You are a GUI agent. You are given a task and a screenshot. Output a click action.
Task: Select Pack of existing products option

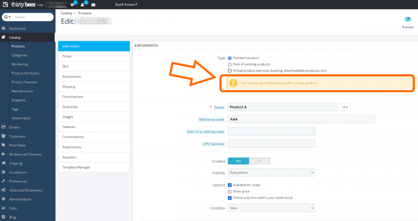229,65
